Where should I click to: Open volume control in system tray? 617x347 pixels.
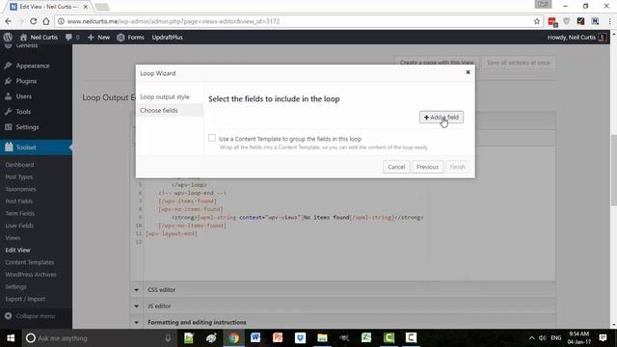pos(542,338)
